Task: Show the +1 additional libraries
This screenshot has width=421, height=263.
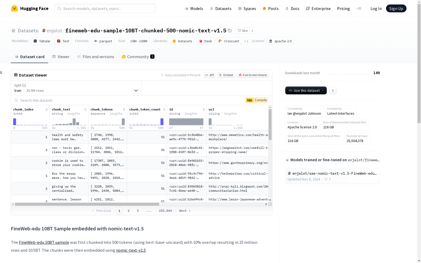Action: coord(246,41)
